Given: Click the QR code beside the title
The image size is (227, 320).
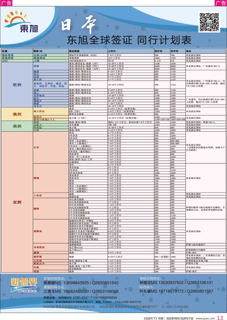Looking at the screenshot, I should (209, 22).
